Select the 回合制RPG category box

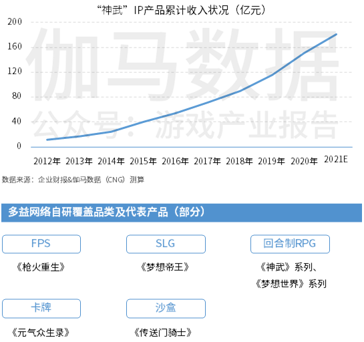(x=290, y=244)
